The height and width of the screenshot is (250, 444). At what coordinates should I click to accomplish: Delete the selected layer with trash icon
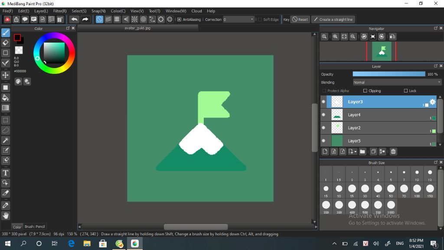[x=393, y=151]
